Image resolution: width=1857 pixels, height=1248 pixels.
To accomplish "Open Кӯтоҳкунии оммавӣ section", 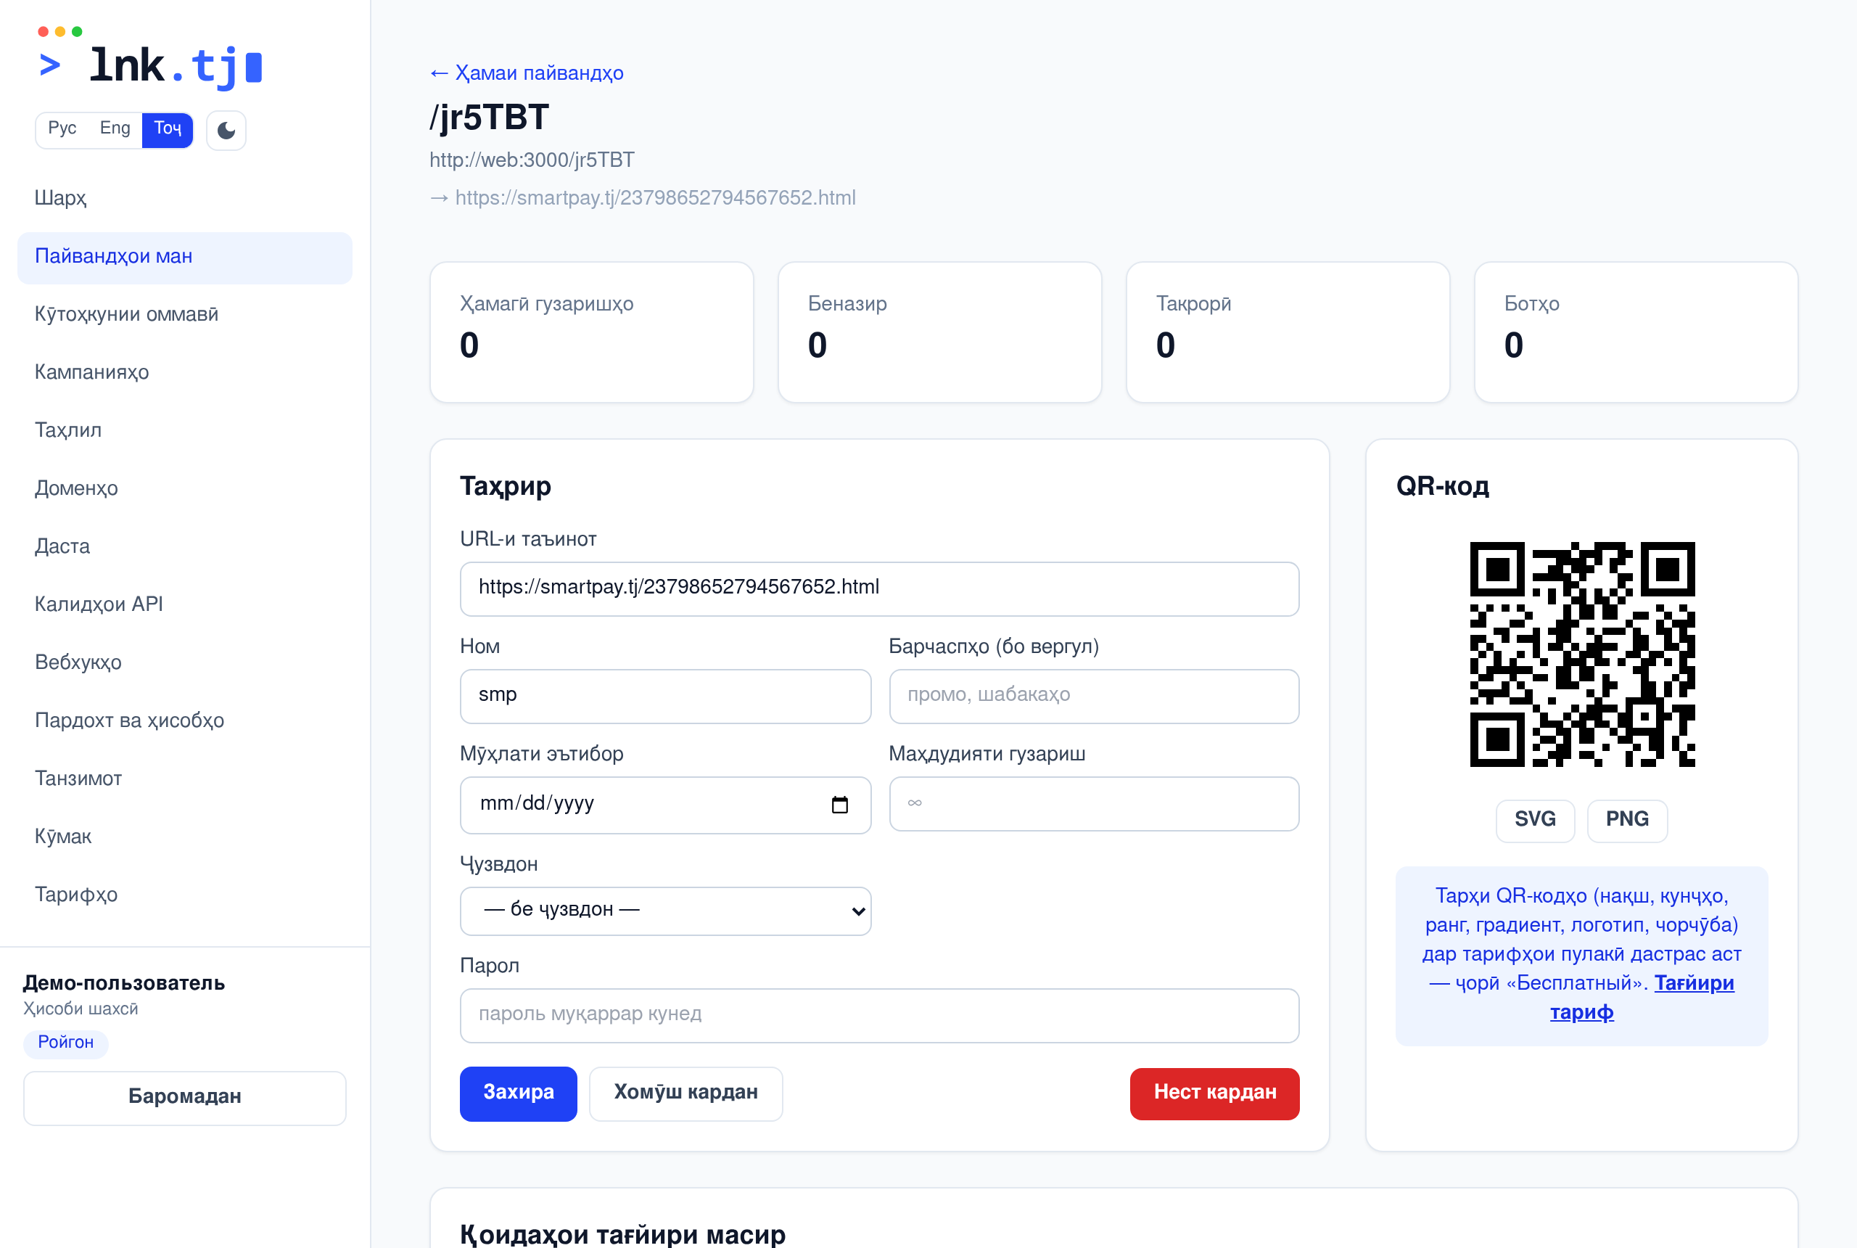I will (184, 314).
